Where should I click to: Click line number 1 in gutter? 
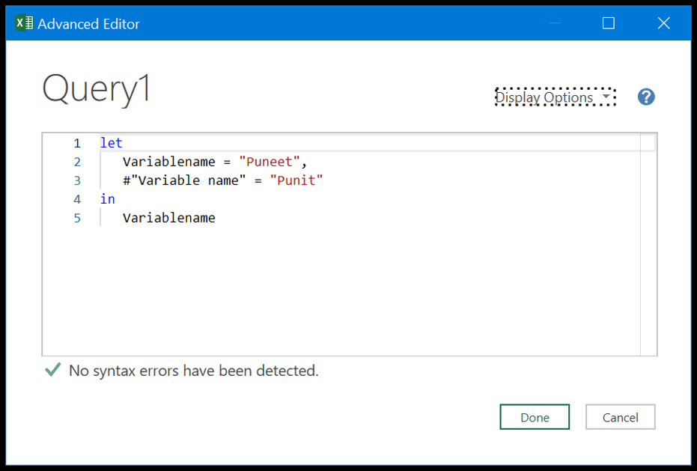pyautogui.click(x=77, y=143)
